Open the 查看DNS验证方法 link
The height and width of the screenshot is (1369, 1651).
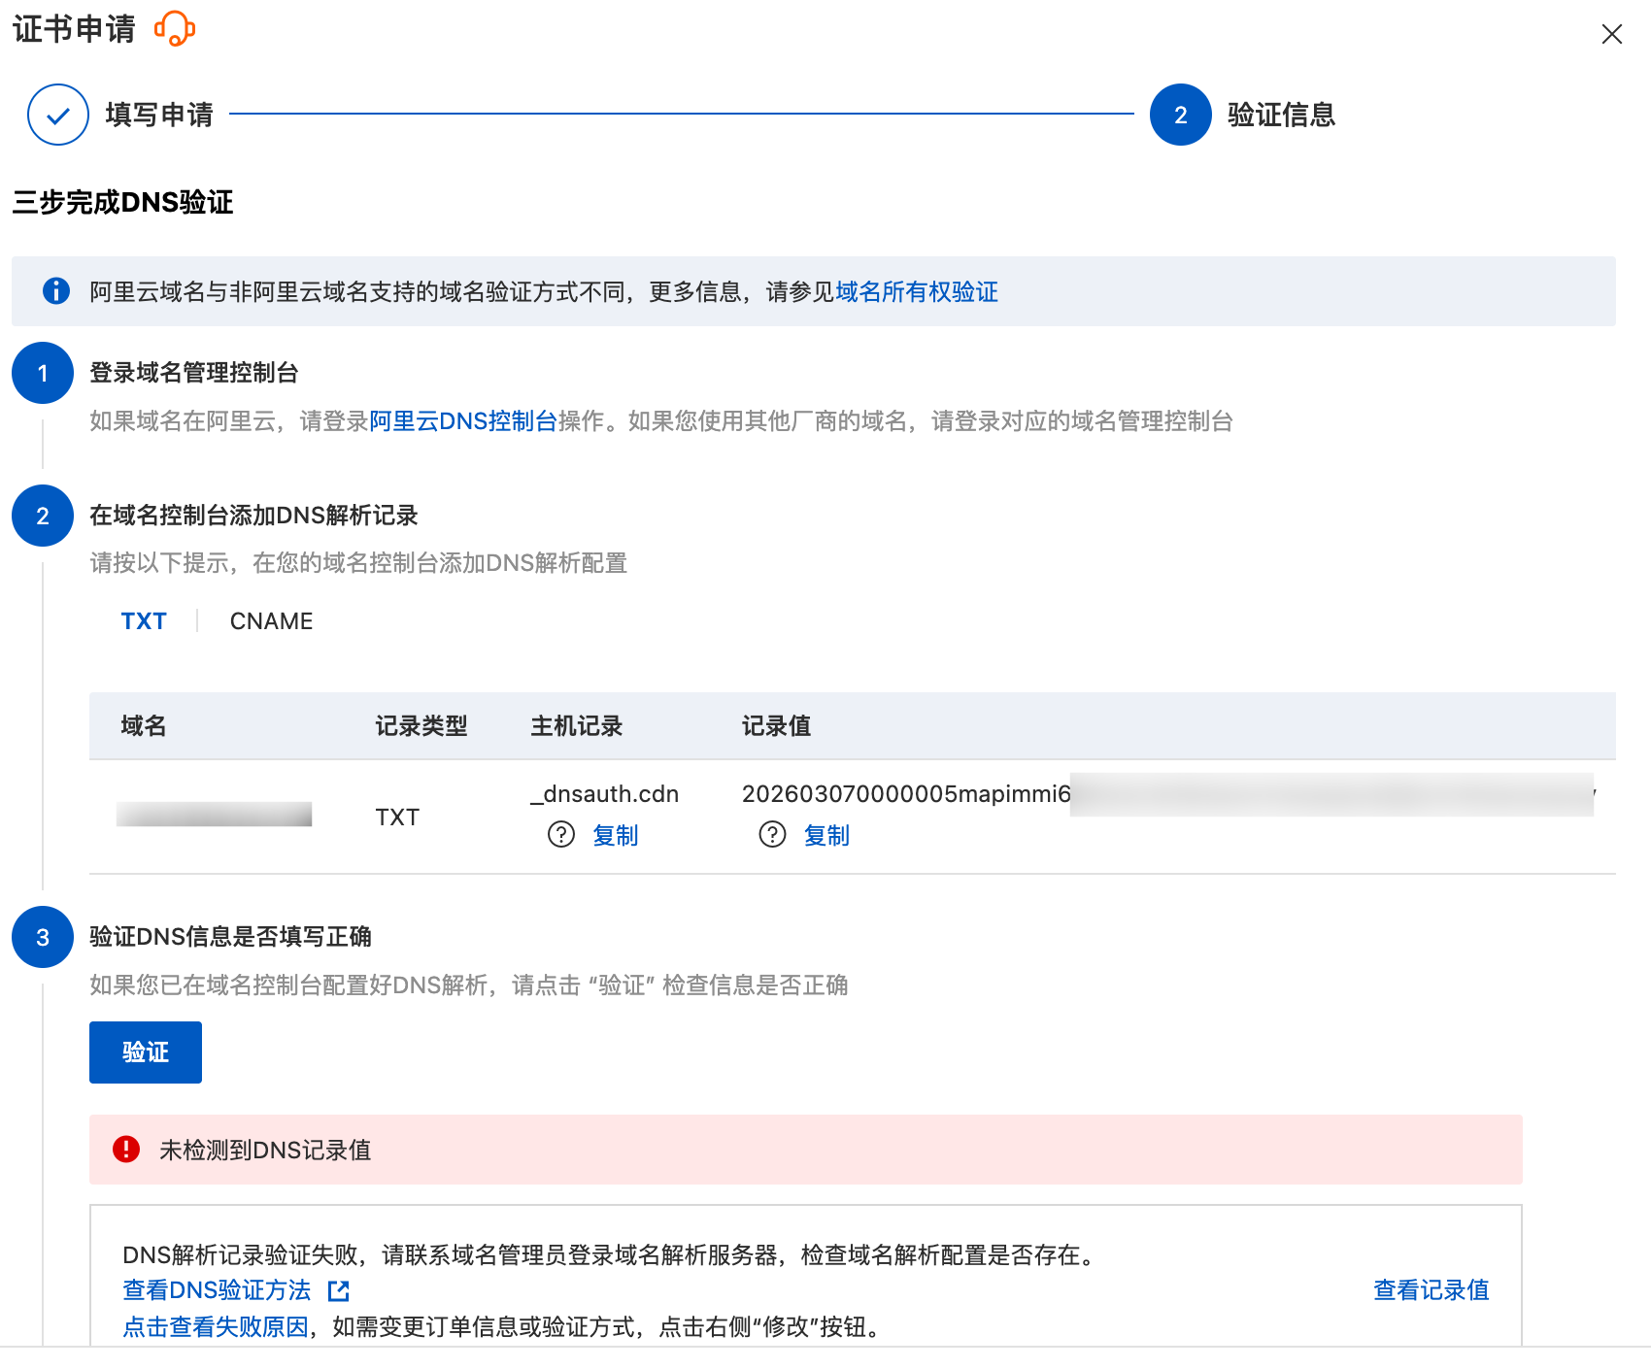pyautogui.click(x=217, y=1290)
